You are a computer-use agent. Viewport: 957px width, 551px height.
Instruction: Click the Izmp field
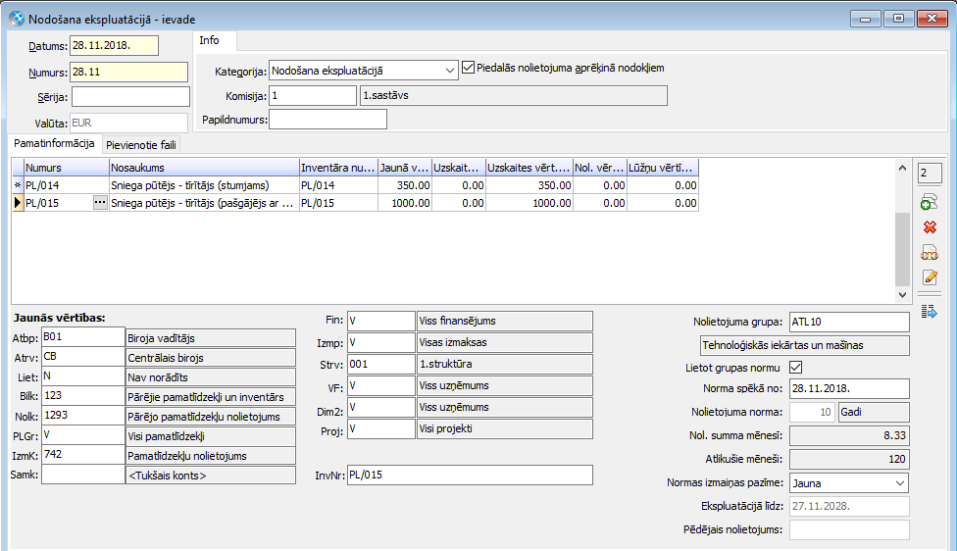coord(381,342)
